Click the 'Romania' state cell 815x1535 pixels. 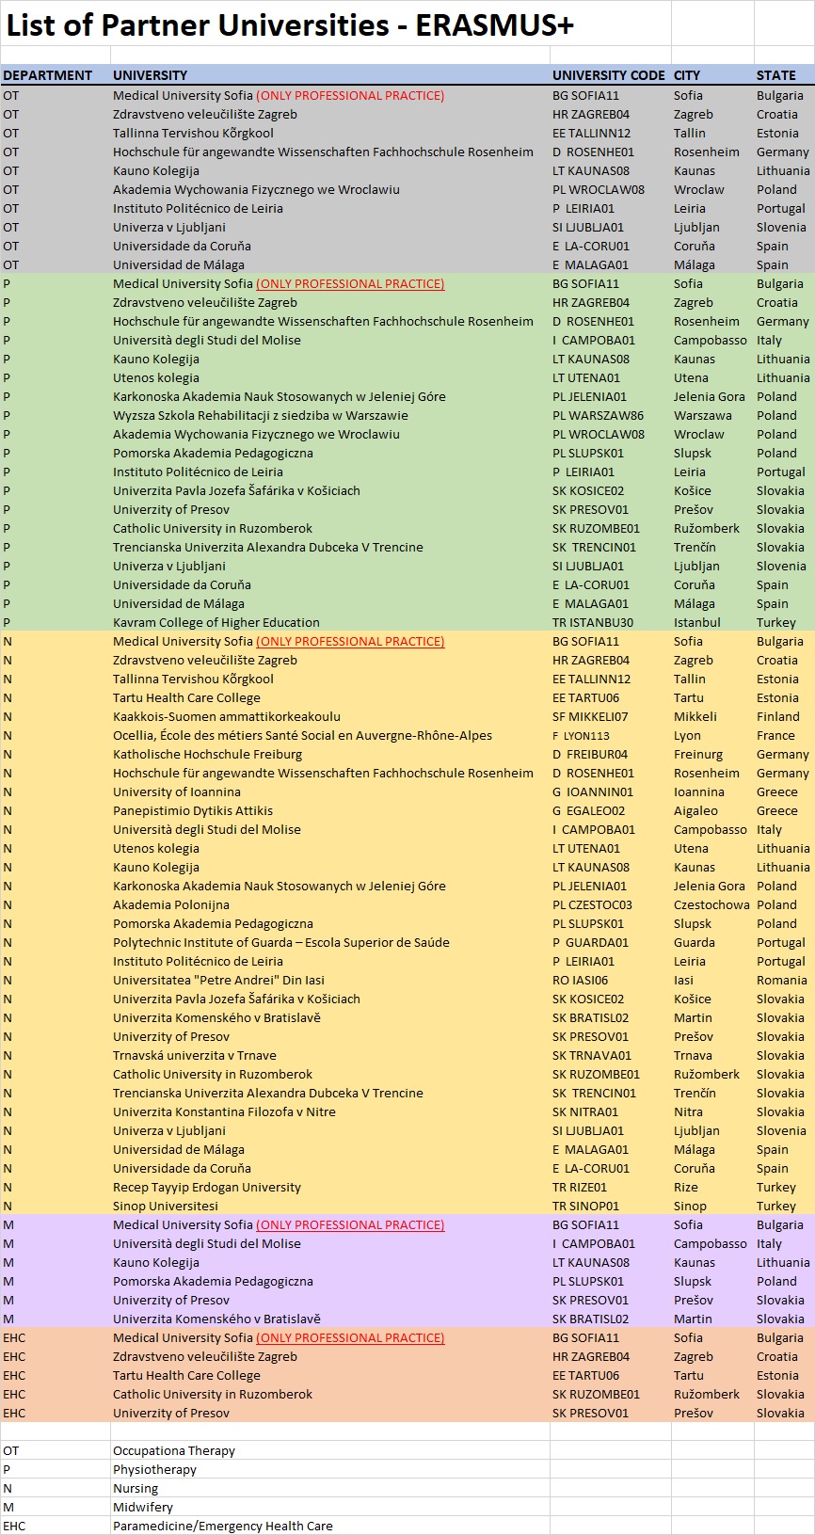tap(782, 980)
